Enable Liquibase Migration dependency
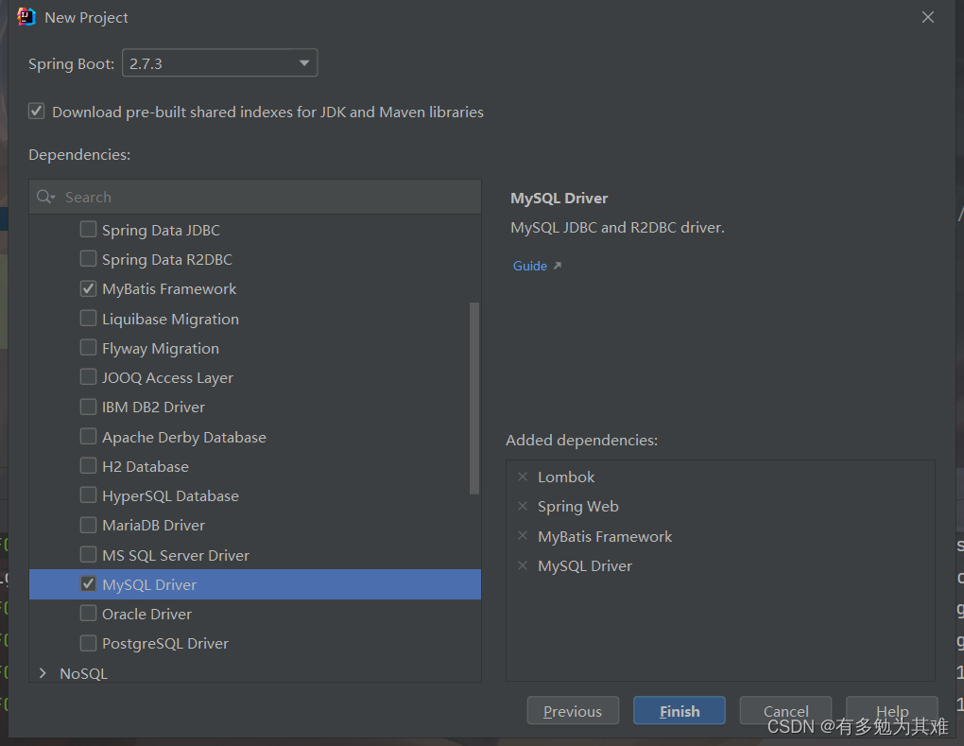Screen dimensions: 964x746 [x=88, y=318]
